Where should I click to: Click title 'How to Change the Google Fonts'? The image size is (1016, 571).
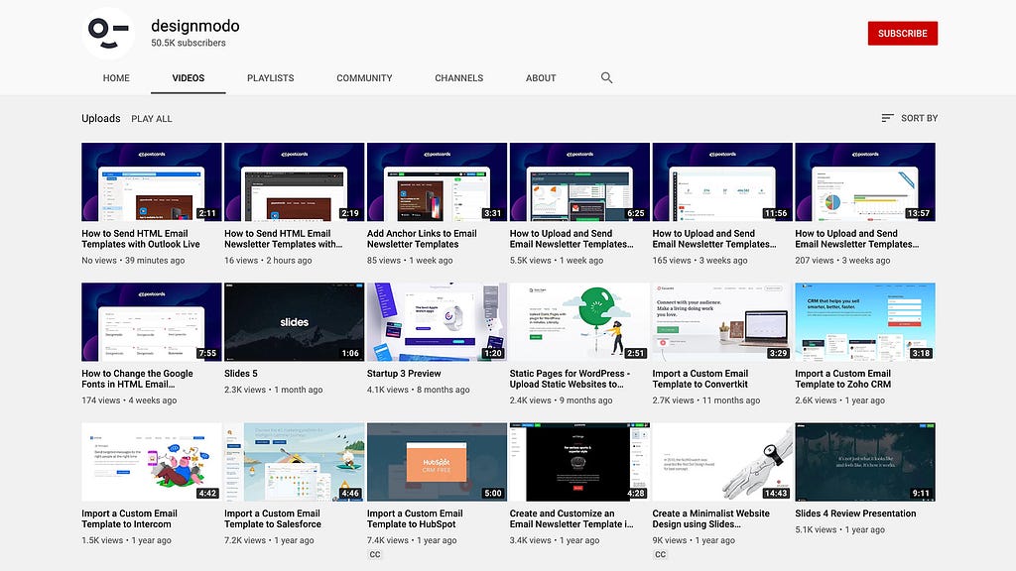[137, 379]
